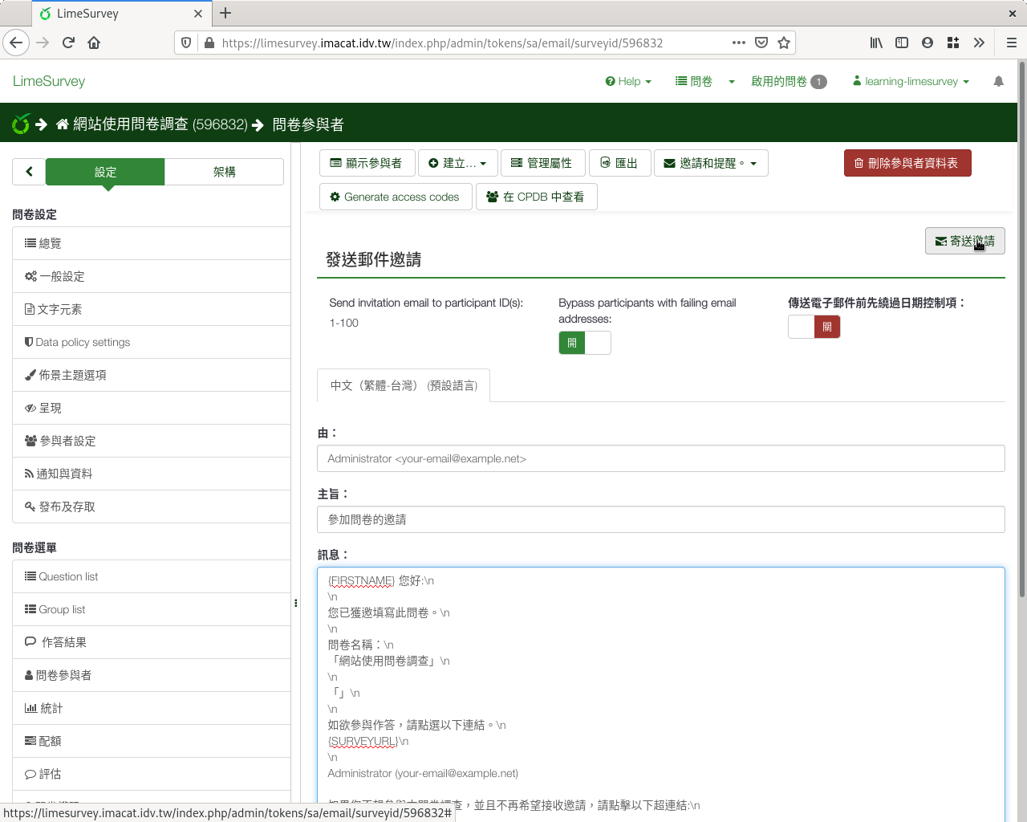
Task: Go to browser Home icon
Action: [x=94, y=43]
